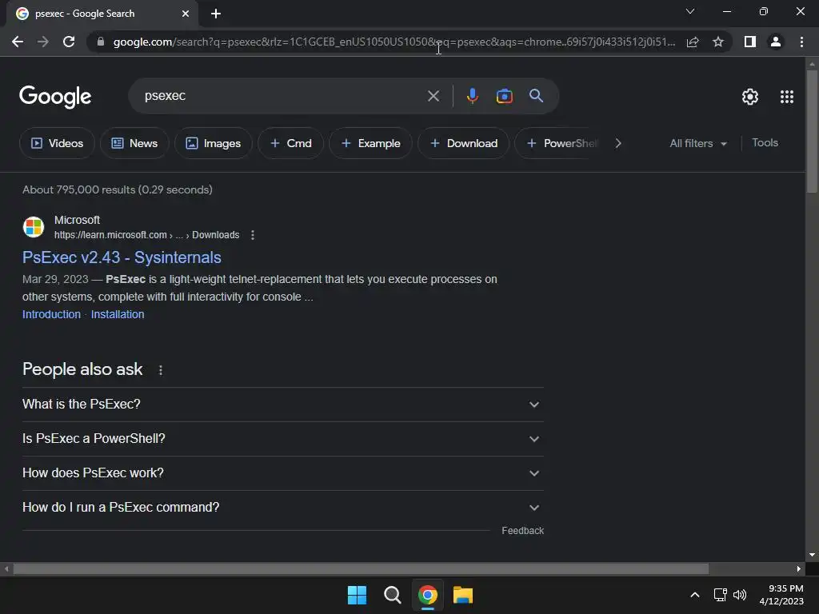Image resolution: width=819 pixels, height=614 pixels.
Task: Go back to the previous page
Action: (x=18, y=42)
